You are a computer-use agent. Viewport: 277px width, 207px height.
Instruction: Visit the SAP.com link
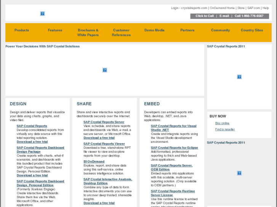click(x=253, y=8)
